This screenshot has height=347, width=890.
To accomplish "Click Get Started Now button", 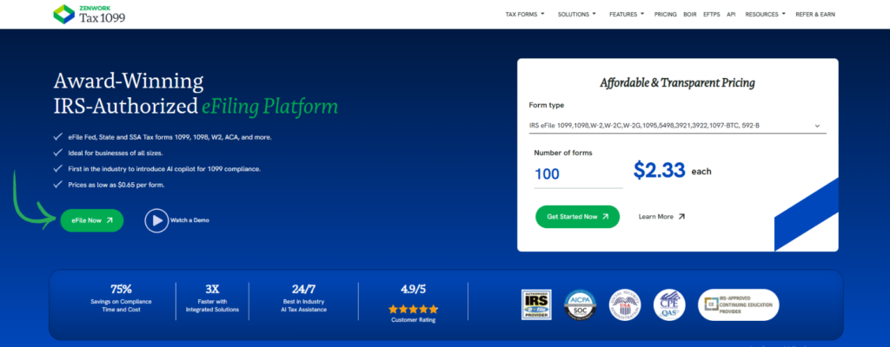I will (577, 217).
